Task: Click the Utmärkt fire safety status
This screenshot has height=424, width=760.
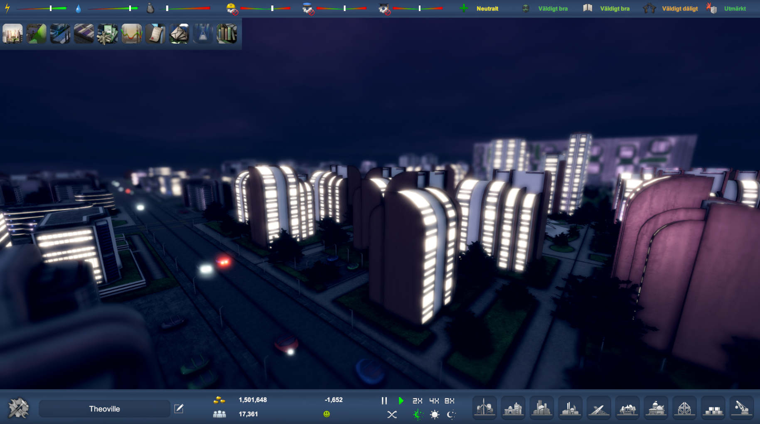Action: (735, 8)
